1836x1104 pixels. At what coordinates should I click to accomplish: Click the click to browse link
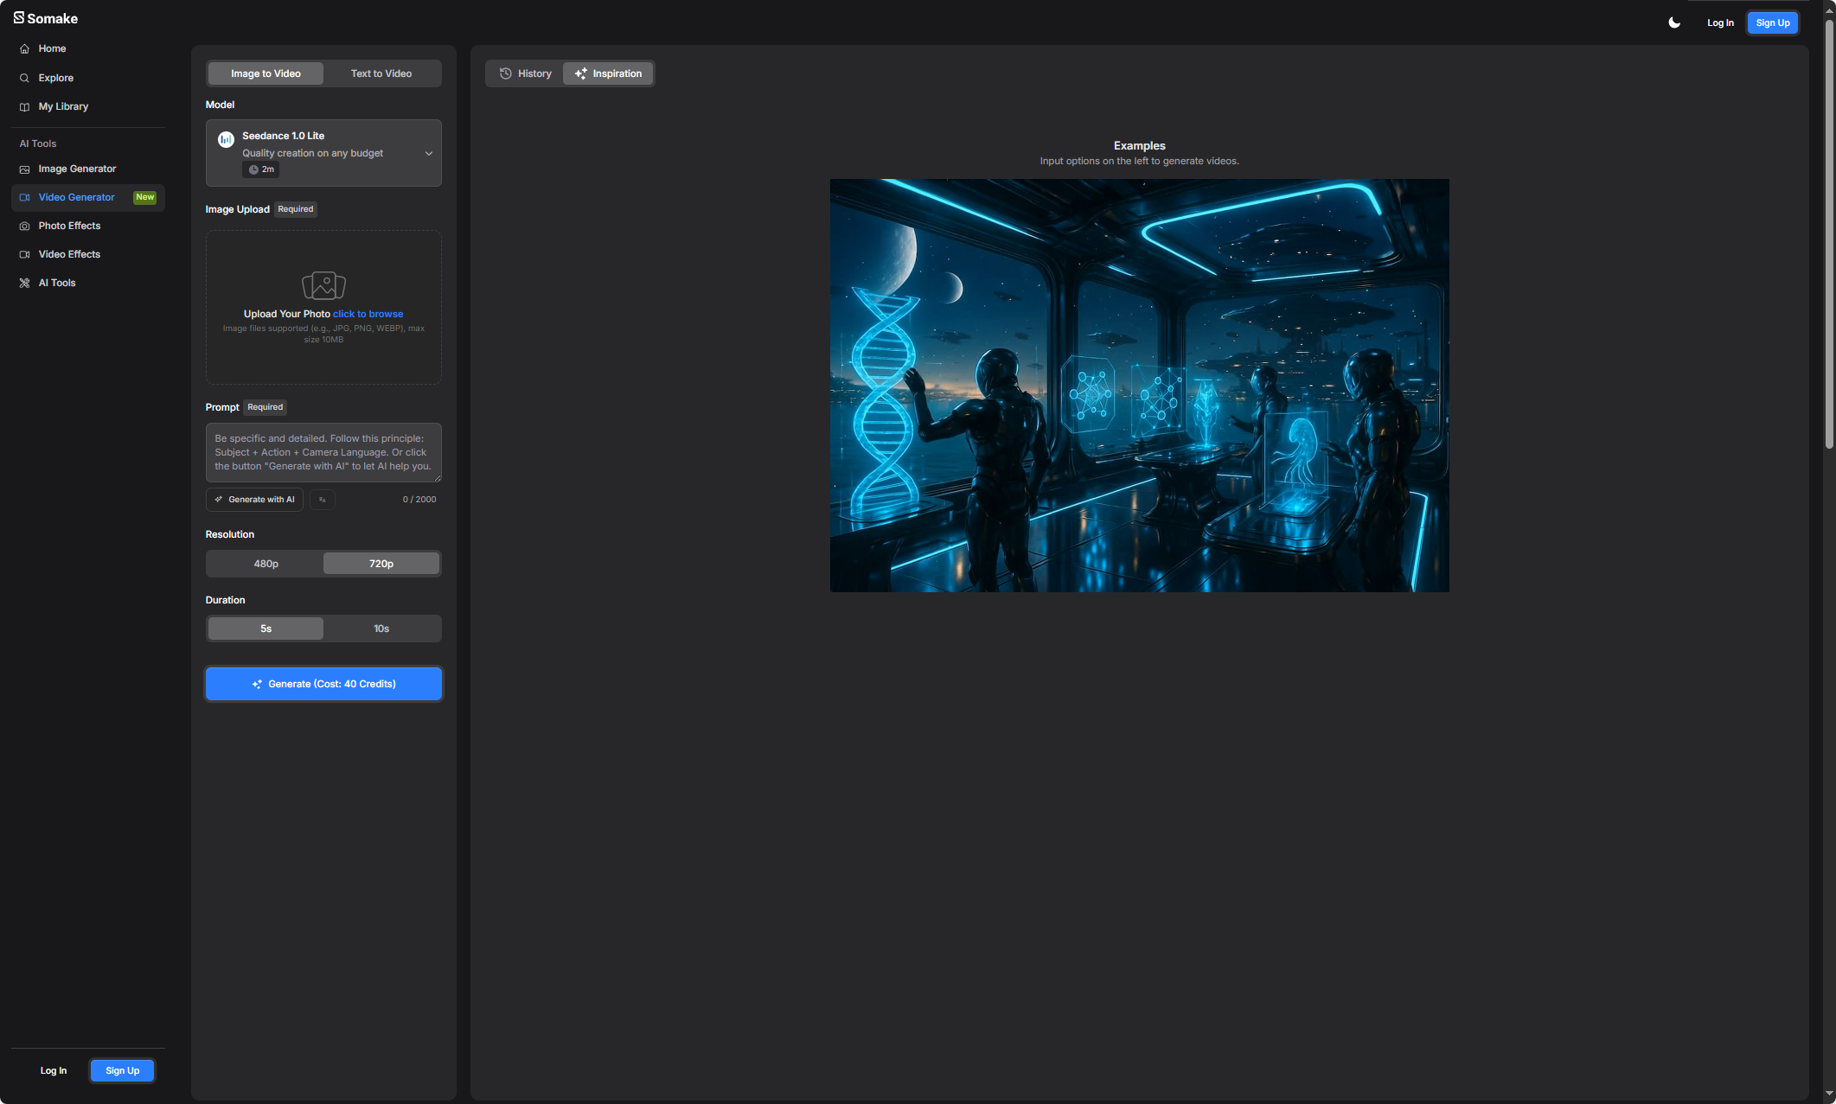[368, 314]
